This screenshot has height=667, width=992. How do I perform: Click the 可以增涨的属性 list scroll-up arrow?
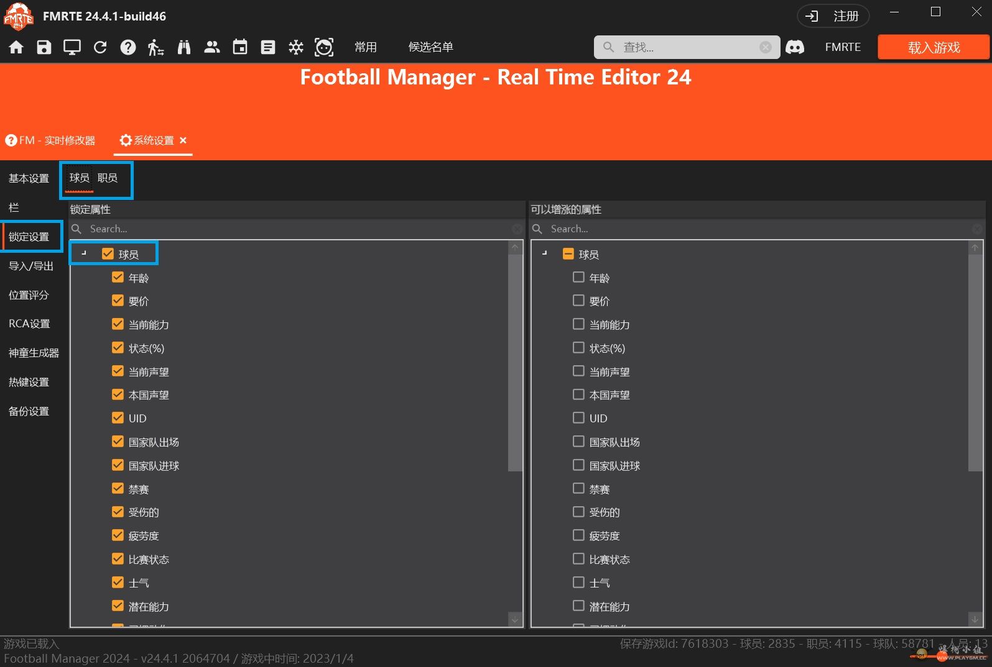[975, 247]
